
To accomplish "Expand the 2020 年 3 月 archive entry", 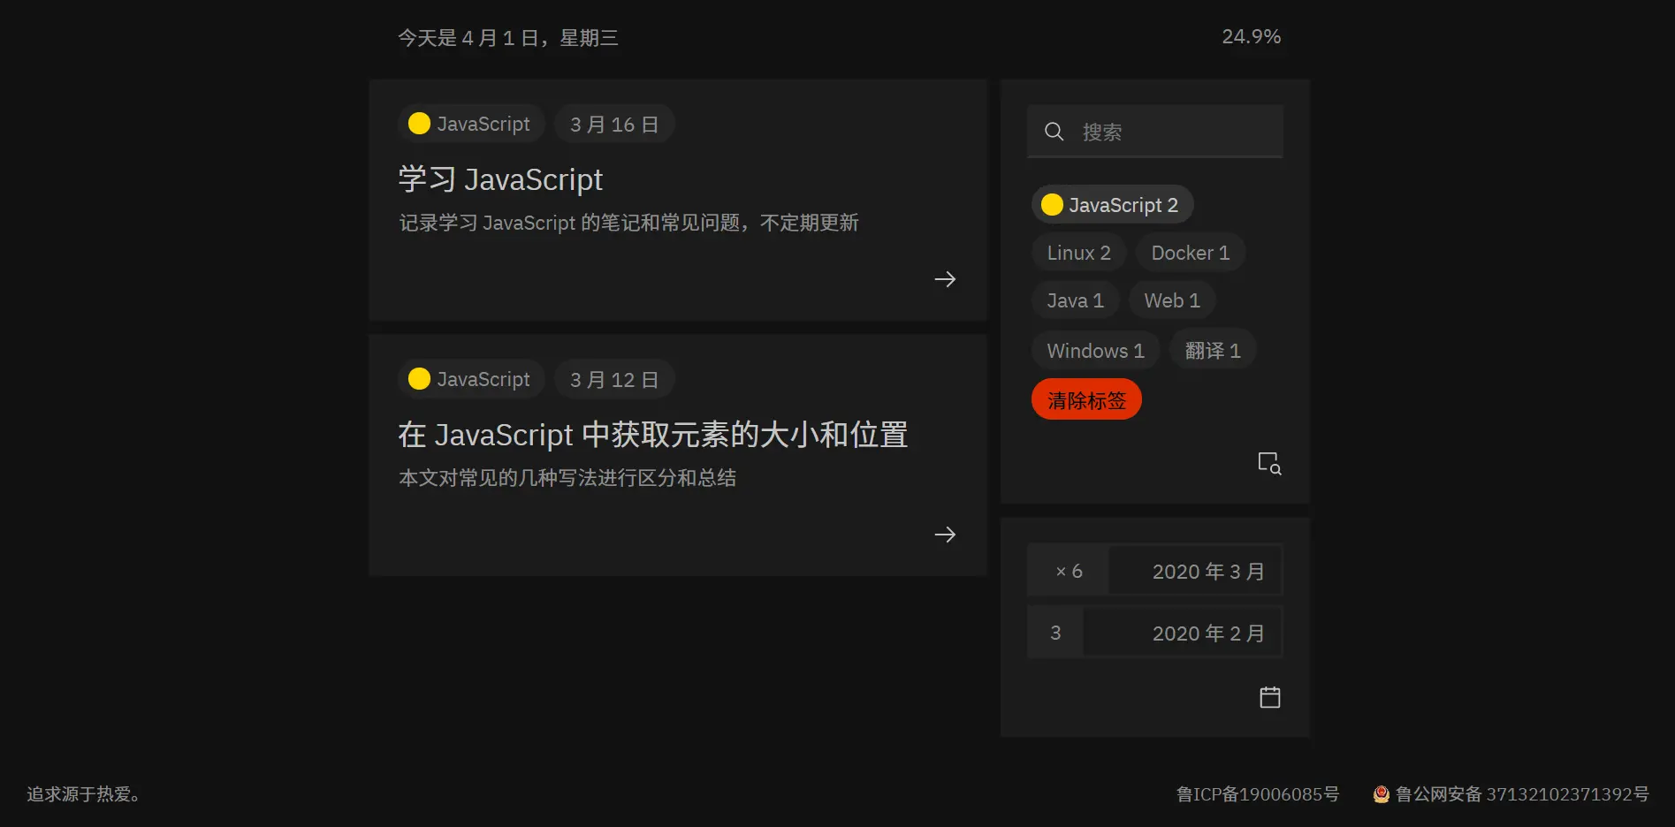I will point(1195,570).
